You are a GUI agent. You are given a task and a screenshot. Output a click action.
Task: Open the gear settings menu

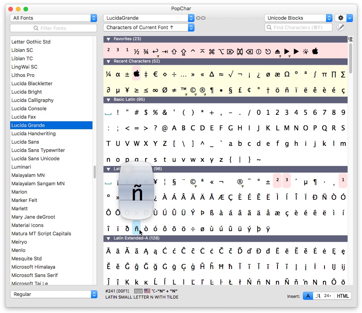(340, 18)
